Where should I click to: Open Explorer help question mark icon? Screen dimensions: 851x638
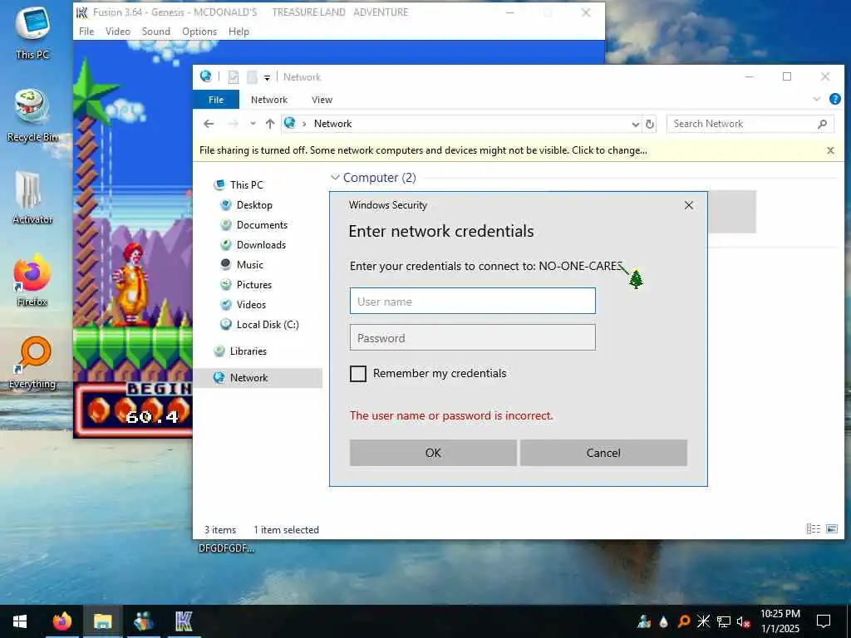(x=834, y=99)
